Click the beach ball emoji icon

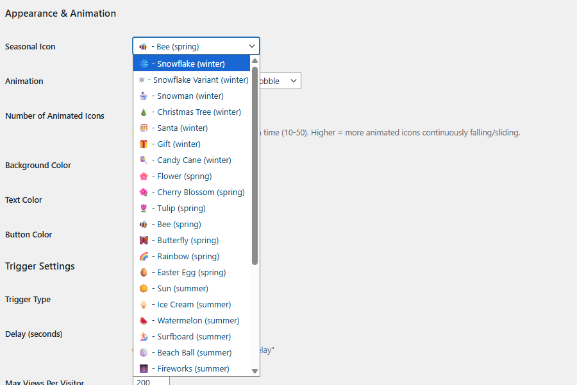pos(144,352)
